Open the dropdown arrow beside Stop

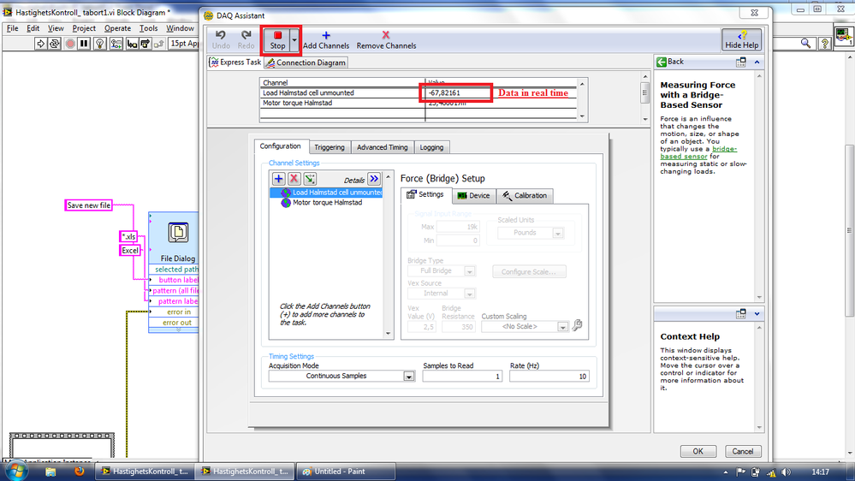pyautogui.click(x=294, y=40)
